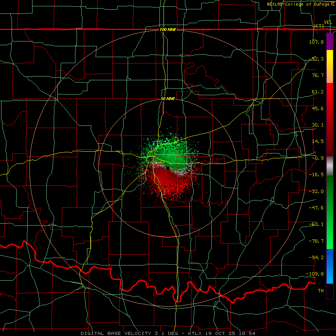Click the gray near-zero segment of the color bar
The image size is (336, 336).
pyautogui.click(x=330, y=166)
